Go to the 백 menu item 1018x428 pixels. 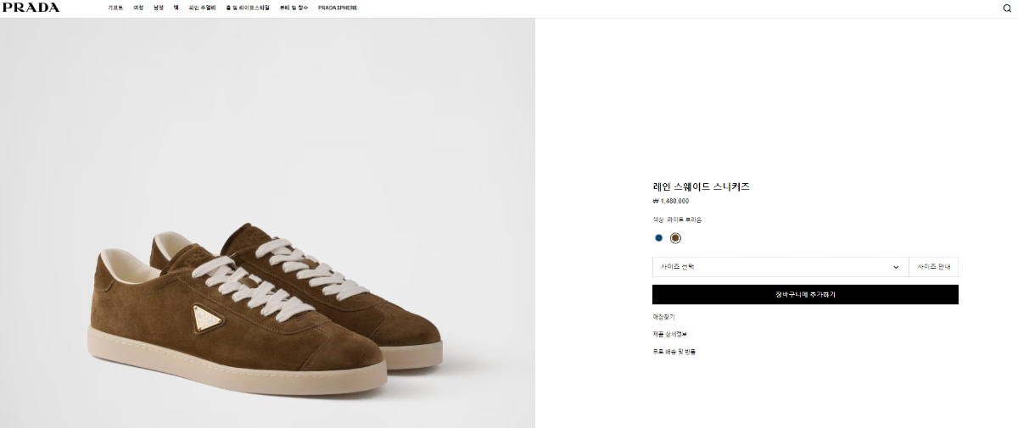pos(176,8)
